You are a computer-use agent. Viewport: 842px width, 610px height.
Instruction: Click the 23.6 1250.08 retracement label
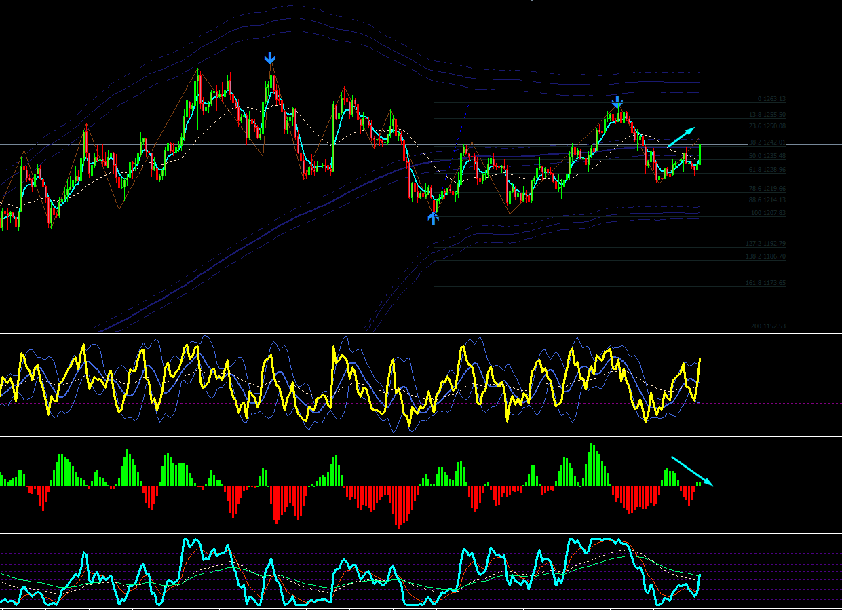tap(767, 126)
